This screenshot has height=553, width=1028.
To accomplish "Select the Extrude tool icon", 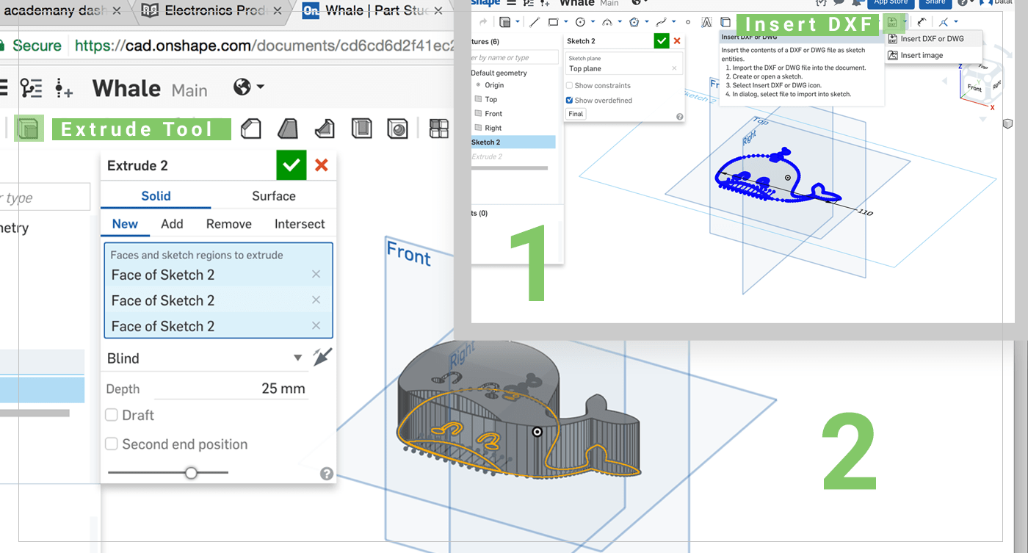I will coord(29,129).
